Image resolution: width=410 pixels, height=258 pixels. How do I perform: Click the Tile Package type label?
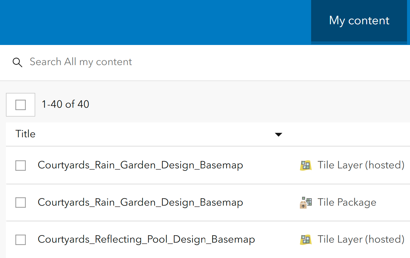click(x=347, y=202)
